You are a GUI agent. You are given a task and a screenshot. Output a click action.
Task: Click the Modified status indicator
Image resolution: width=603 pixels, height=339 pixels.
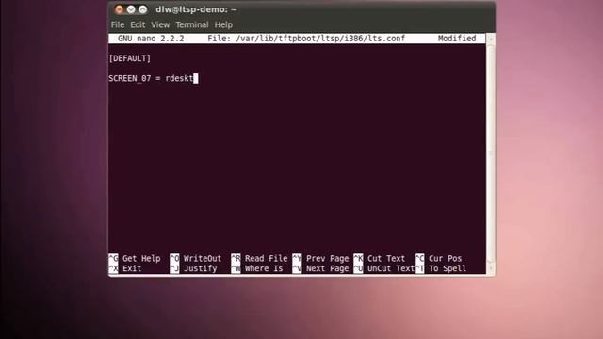457,39
